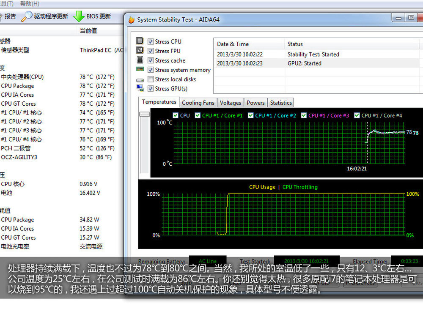423x317 pixels.
Task: Toggle the CPU #1 / Core #4 graph checkbox
Action: [357, 115]
